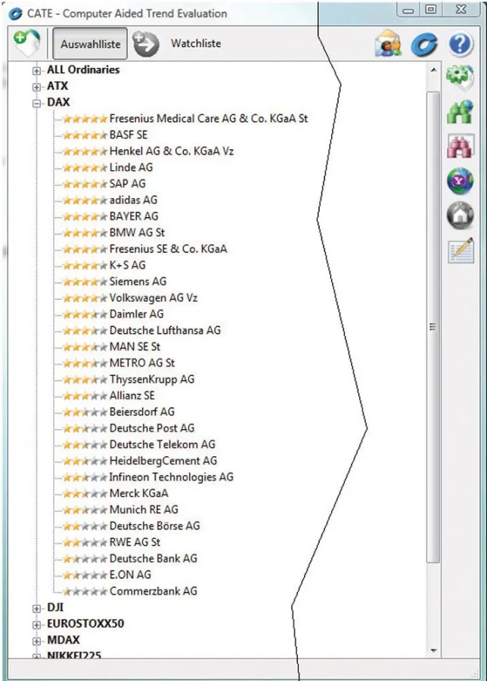Open the user contacts icon in toolbar
This screenshot has width=487, height=681.
coord(388,43)
